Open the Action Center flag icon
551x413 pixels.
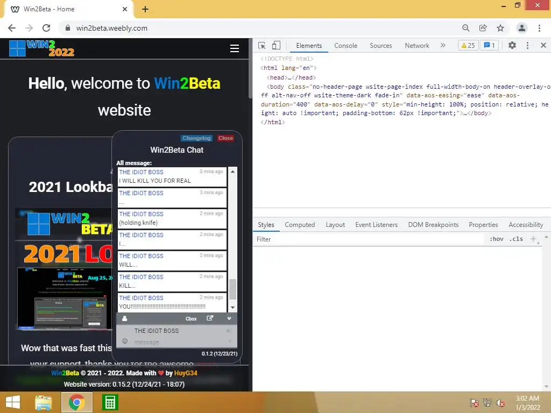(x=475, y=403)
